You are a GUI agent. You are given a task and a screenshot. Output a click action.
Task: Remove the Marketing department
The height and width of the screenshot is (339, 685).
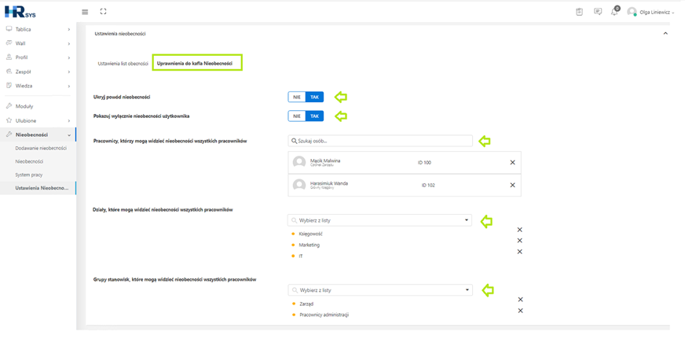pyautogui.click(x=519, y=241)
